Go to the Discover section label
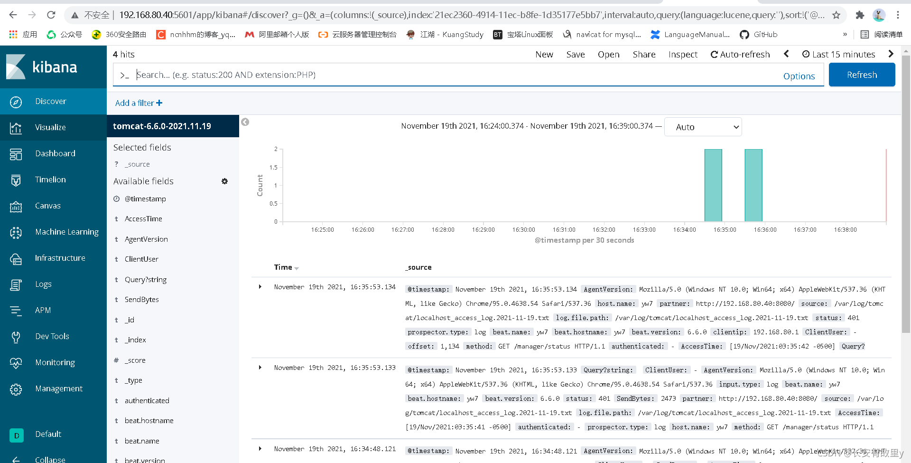The image size is (911, 463). coord(51,101)
